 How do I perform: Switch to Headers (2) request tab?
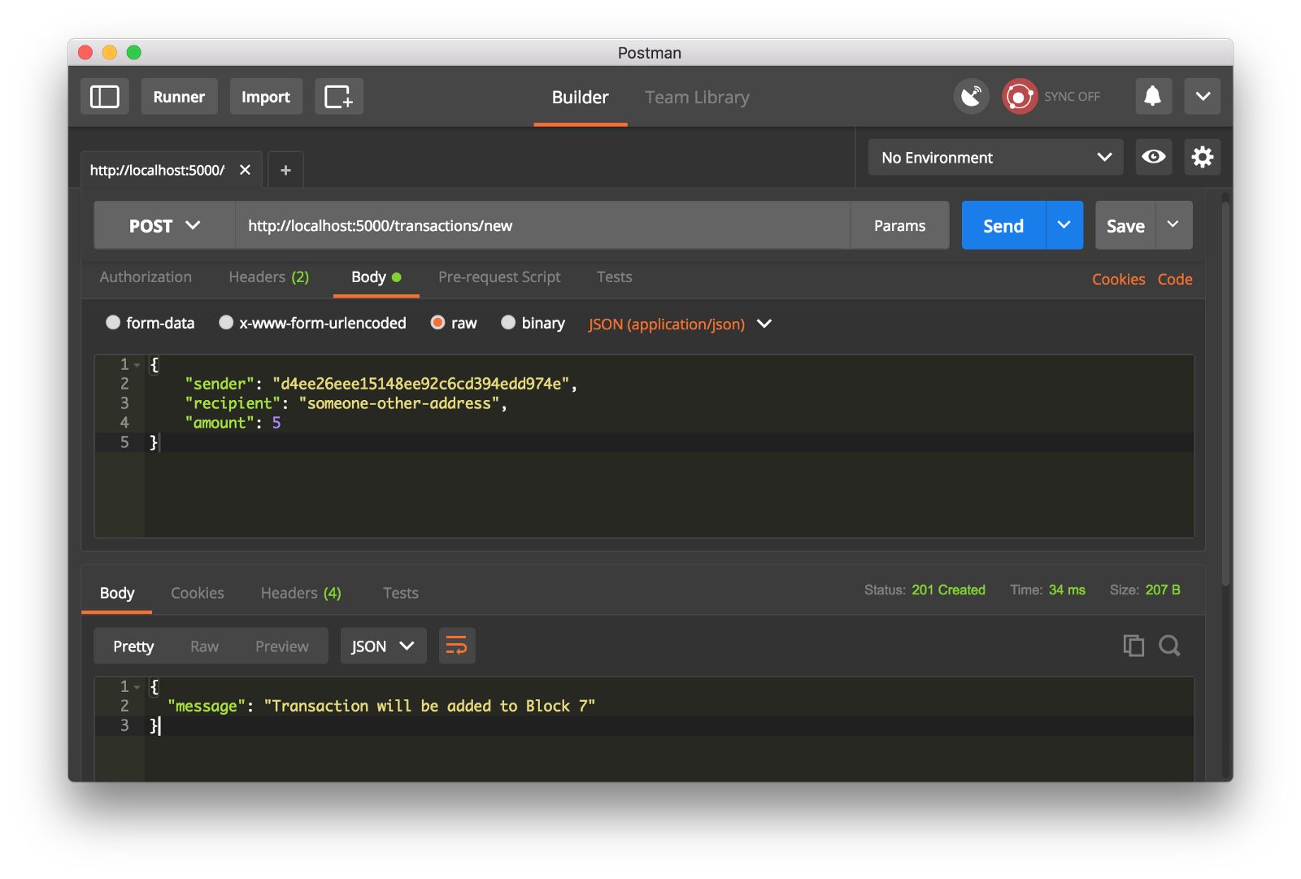269,277
